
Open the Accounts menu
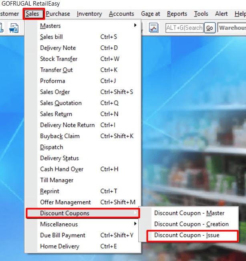coord(121,14)
